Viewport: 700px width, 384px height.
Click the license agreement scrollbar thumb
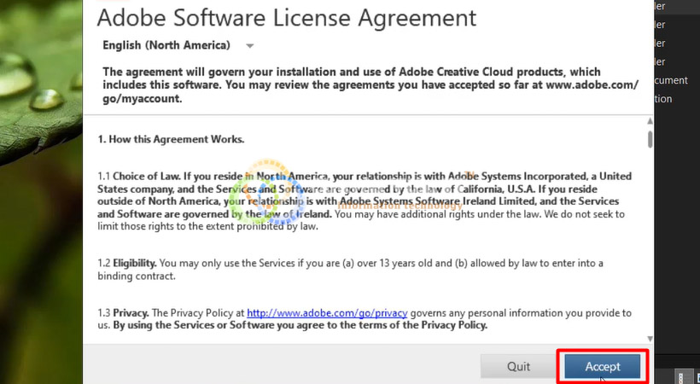click(x=650, y=138)
